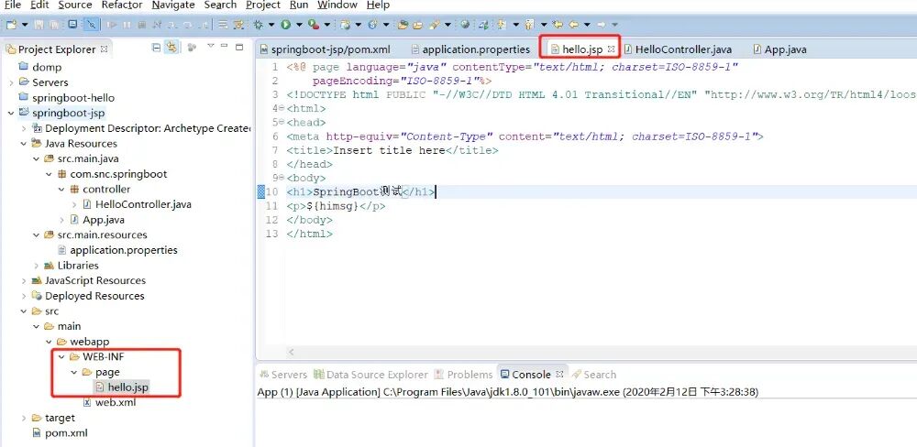The height and width of the screenshot is (447, 917).
Task: Select pom.xml in the project tree
Action: pyautogui.click(x=59, y=433)
